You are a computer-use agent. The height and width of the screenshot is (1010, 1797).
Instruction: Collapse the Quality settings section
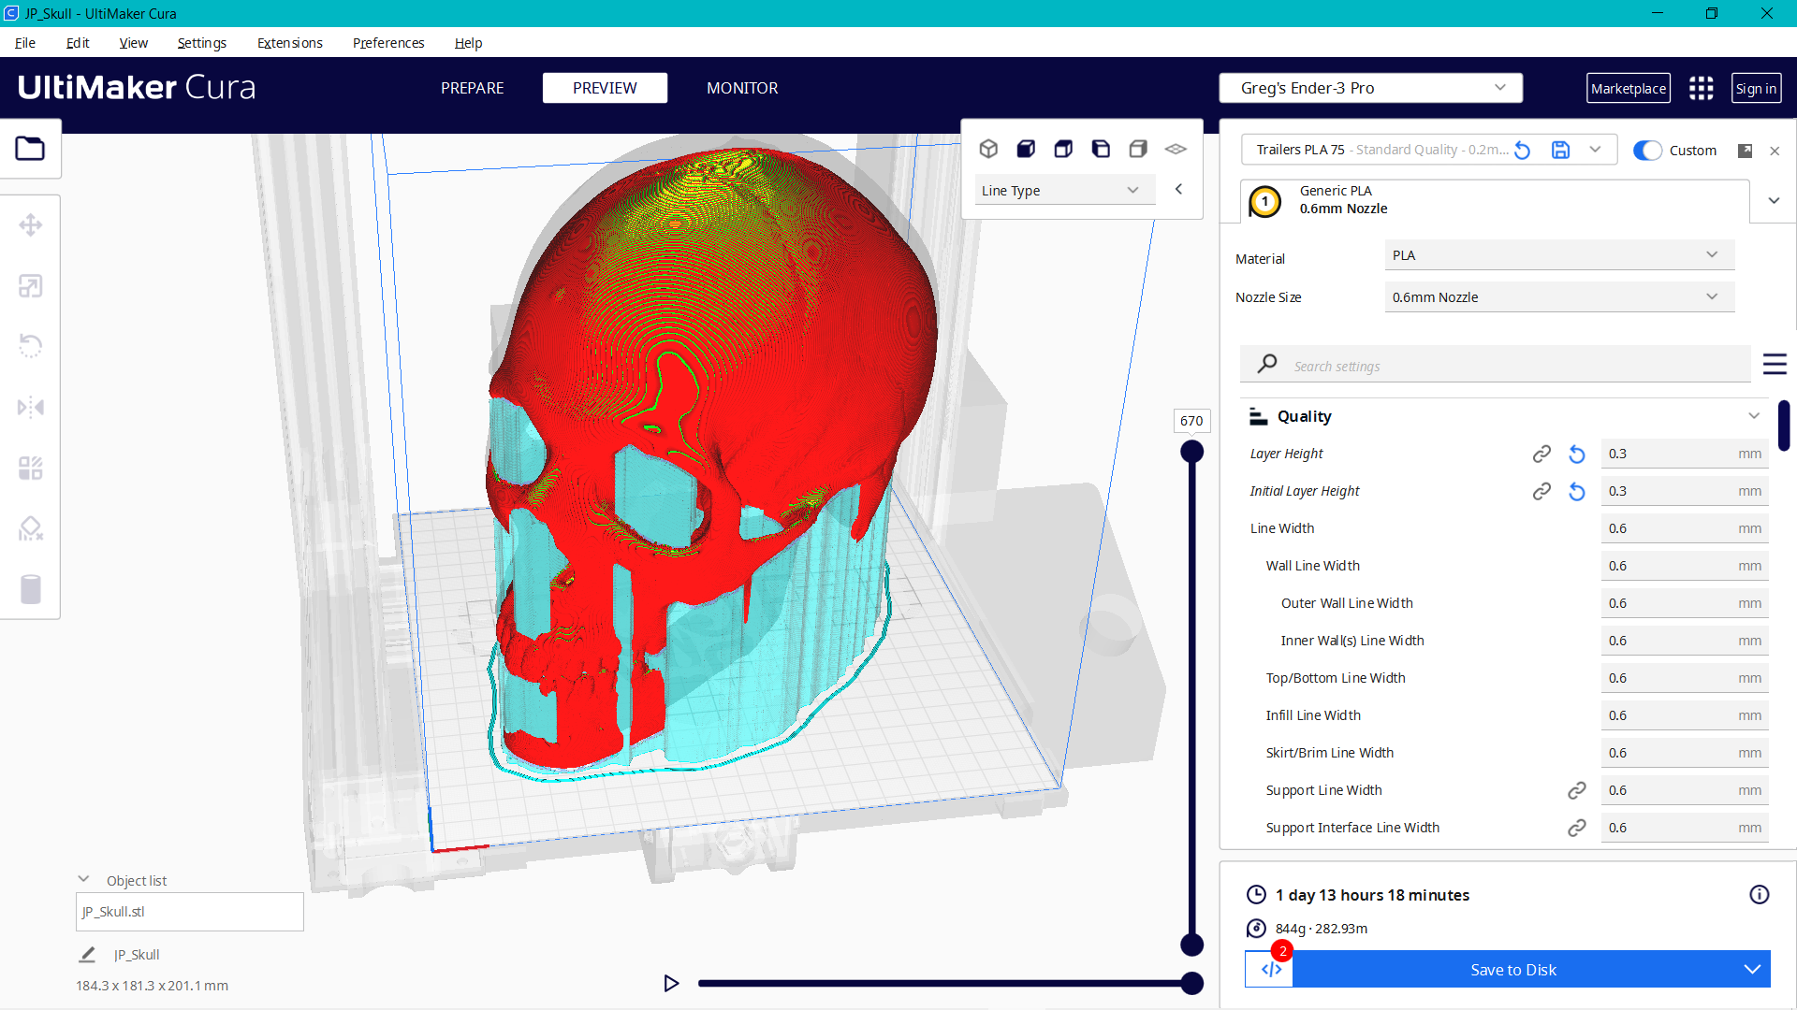coord(1754,415)
